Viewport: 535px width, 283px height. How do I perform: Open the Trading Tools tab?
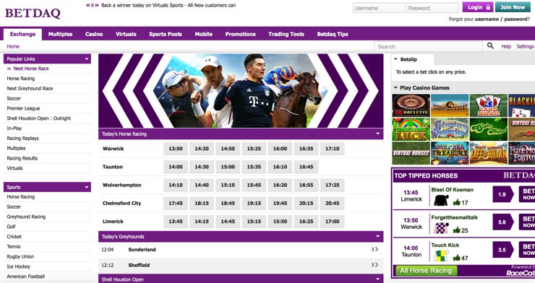click(286, 34)
